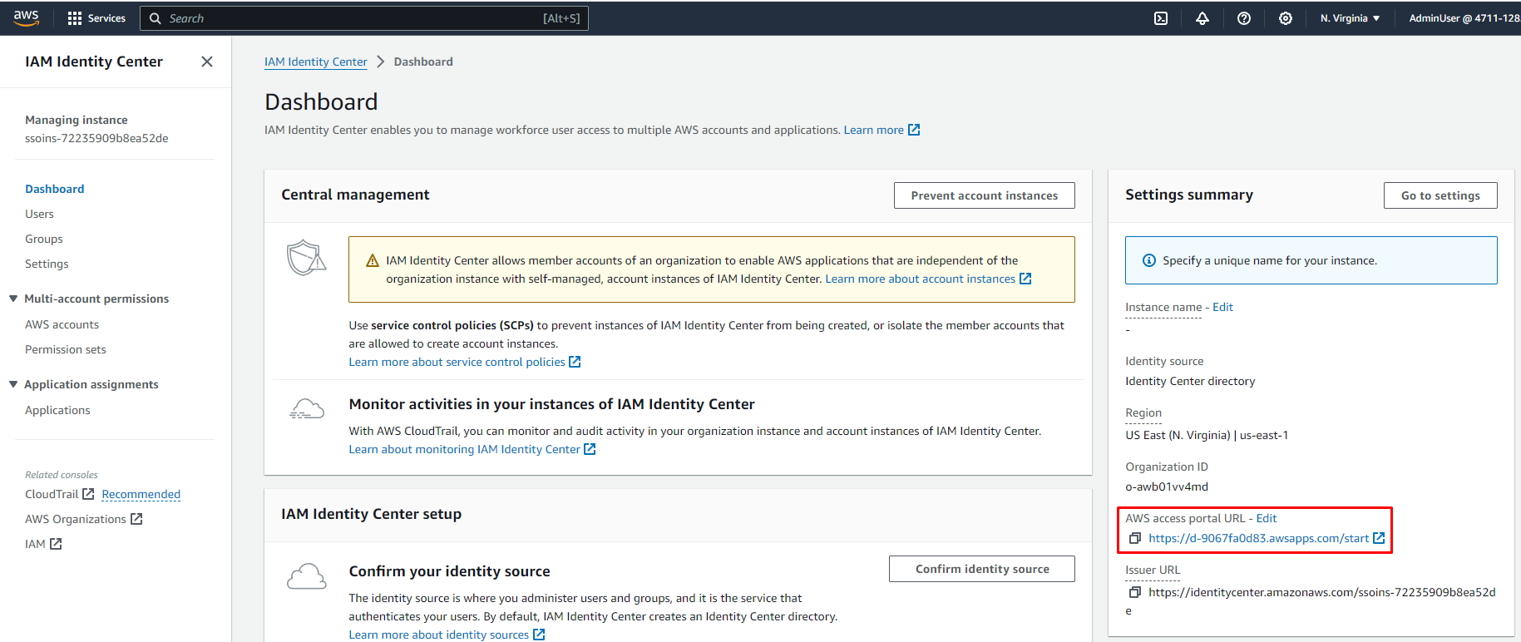Viewport: 1521px width, 642px height.
Task: Click Confirm identity source button
Action: point(982,569)
